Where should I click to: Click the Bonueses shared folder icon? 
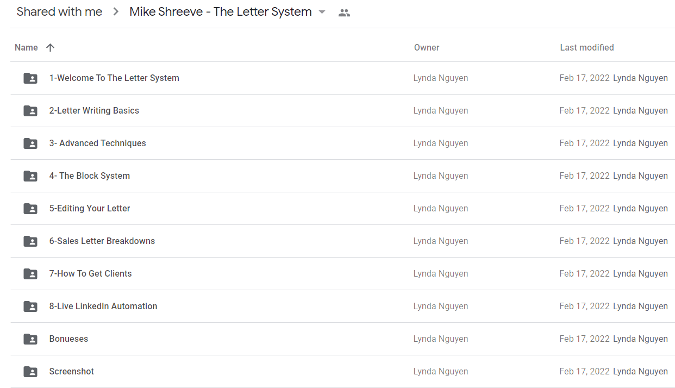point(30,339)
